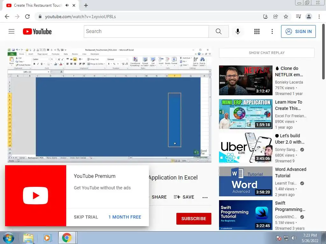Choose 1 MONTH FREE offer
This screenshot has width=326, height=244.
coord(125,217)
